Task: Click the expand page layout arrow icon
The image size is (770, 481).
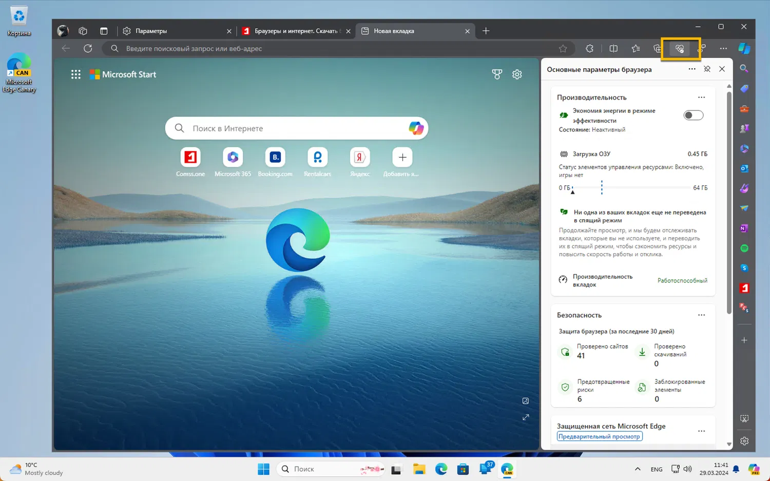Action: [526, 417]
